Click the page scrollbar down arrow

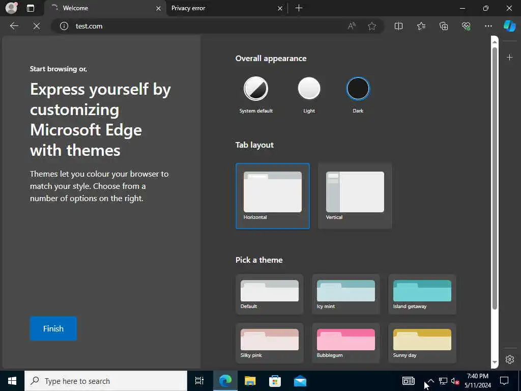click(x=495, y=362)
